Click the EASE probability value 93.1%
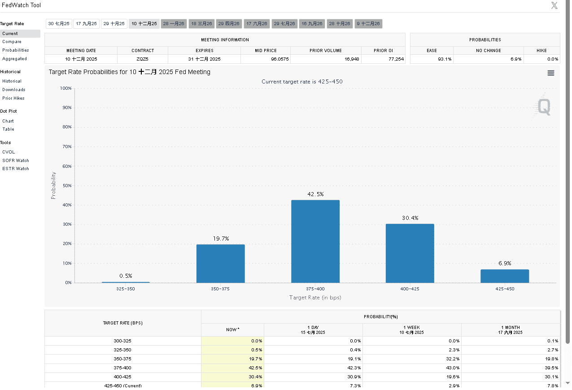572x390 pixels. [x=445, y=59]
